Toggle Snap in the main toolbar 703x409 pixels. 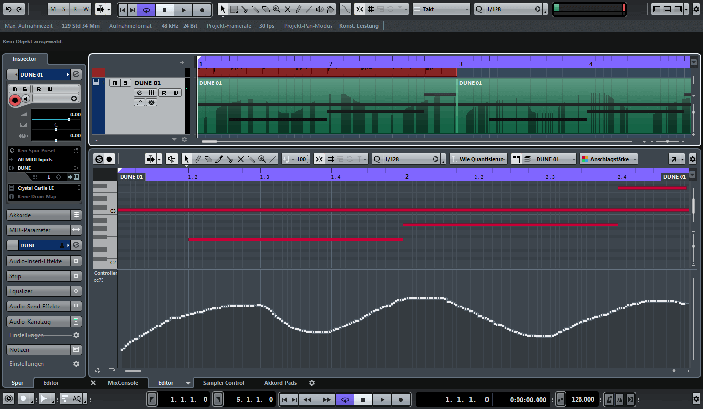(x=360, y=9)
